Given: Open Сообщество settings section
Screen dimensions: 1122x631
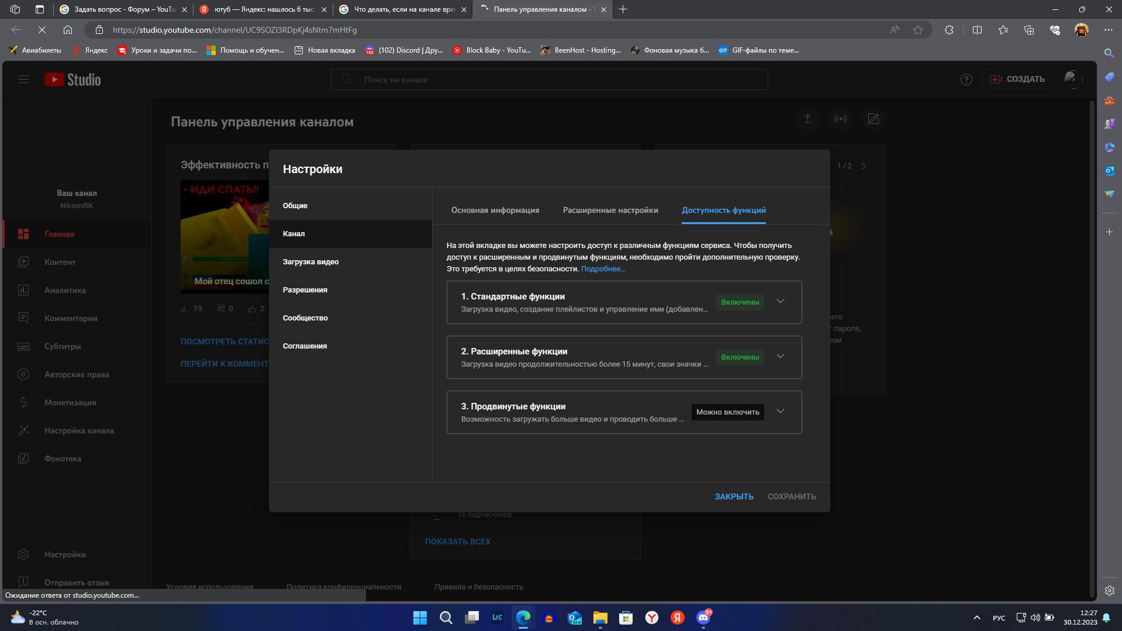Looking at the screenshot, I should [350, 318].
